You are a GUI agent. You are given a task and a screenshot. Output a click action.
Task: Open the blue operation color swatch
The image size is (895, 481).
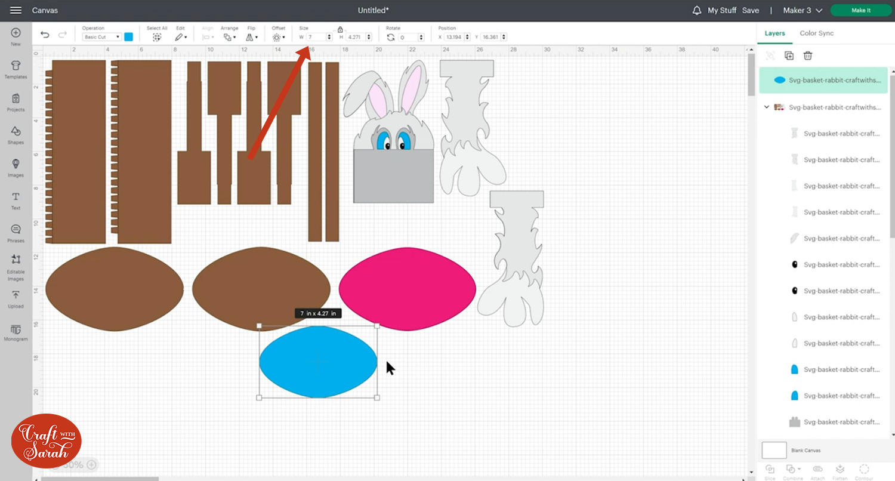[x=128, y=37]
